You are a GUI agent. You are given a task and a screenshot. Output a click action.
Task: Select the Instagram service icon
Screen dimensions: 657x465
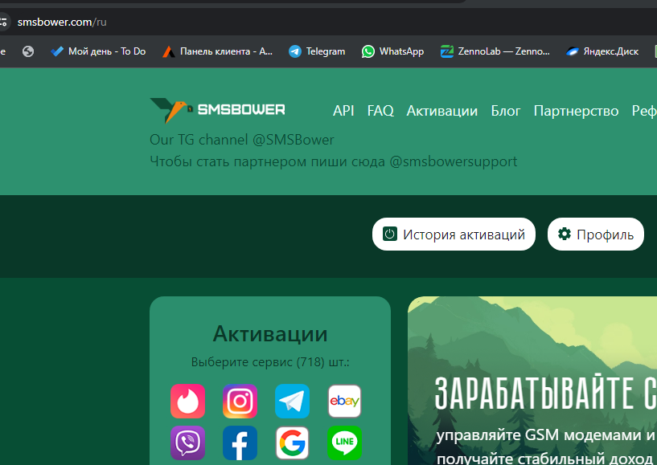pos(240,401)
